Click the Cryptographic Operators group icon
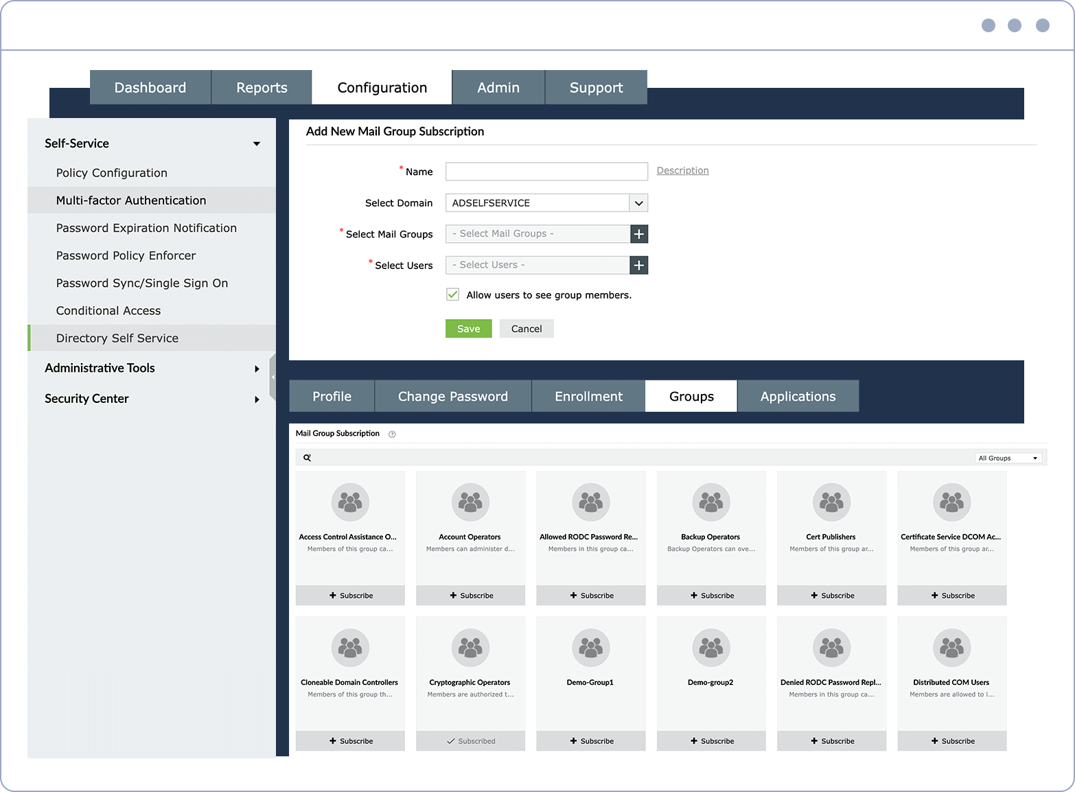 pyautogui.click(x=470, y=647)
